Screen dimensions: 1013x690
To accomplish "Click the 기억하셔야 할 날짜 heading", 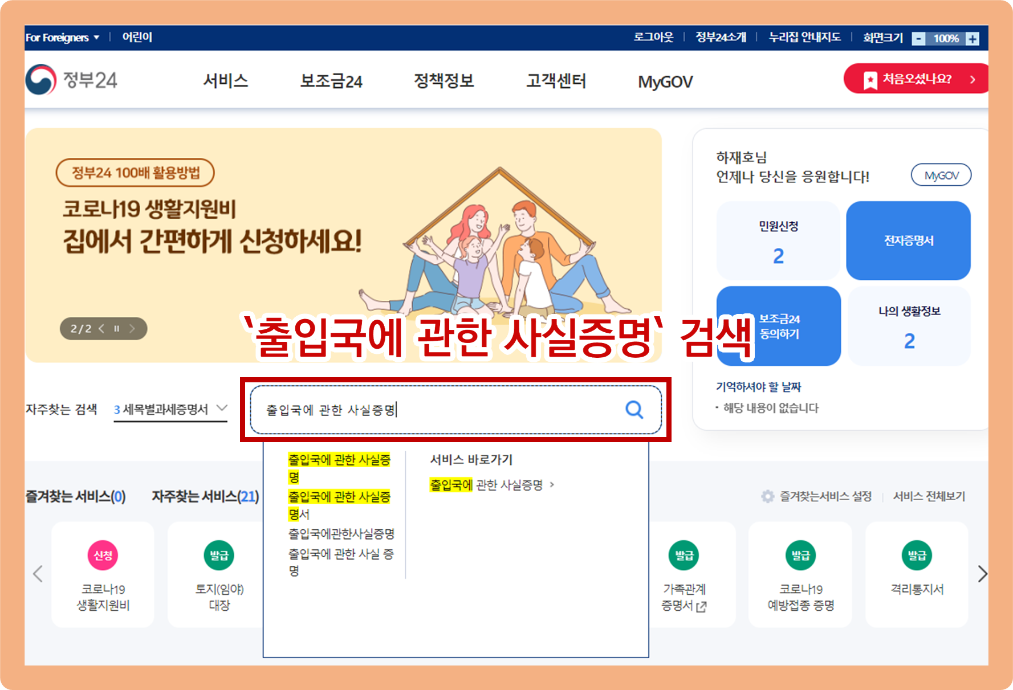I will click(x=758, y=387).
